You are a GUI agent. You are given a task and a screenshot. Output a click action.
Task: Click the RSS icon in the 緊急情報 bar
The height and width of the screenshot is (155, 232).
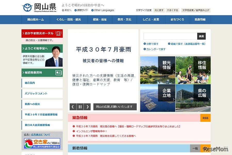205,118
